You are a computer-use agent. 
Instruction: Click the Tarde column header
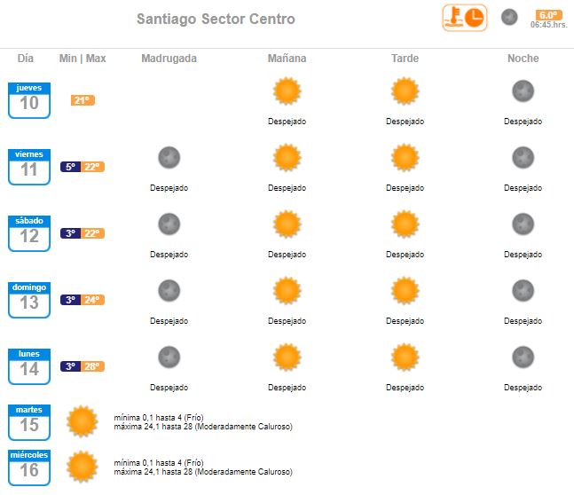[x=405, y=59]
